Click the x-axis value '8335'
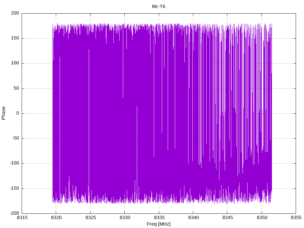Screen dimensions: 304x228 (159, 218)
